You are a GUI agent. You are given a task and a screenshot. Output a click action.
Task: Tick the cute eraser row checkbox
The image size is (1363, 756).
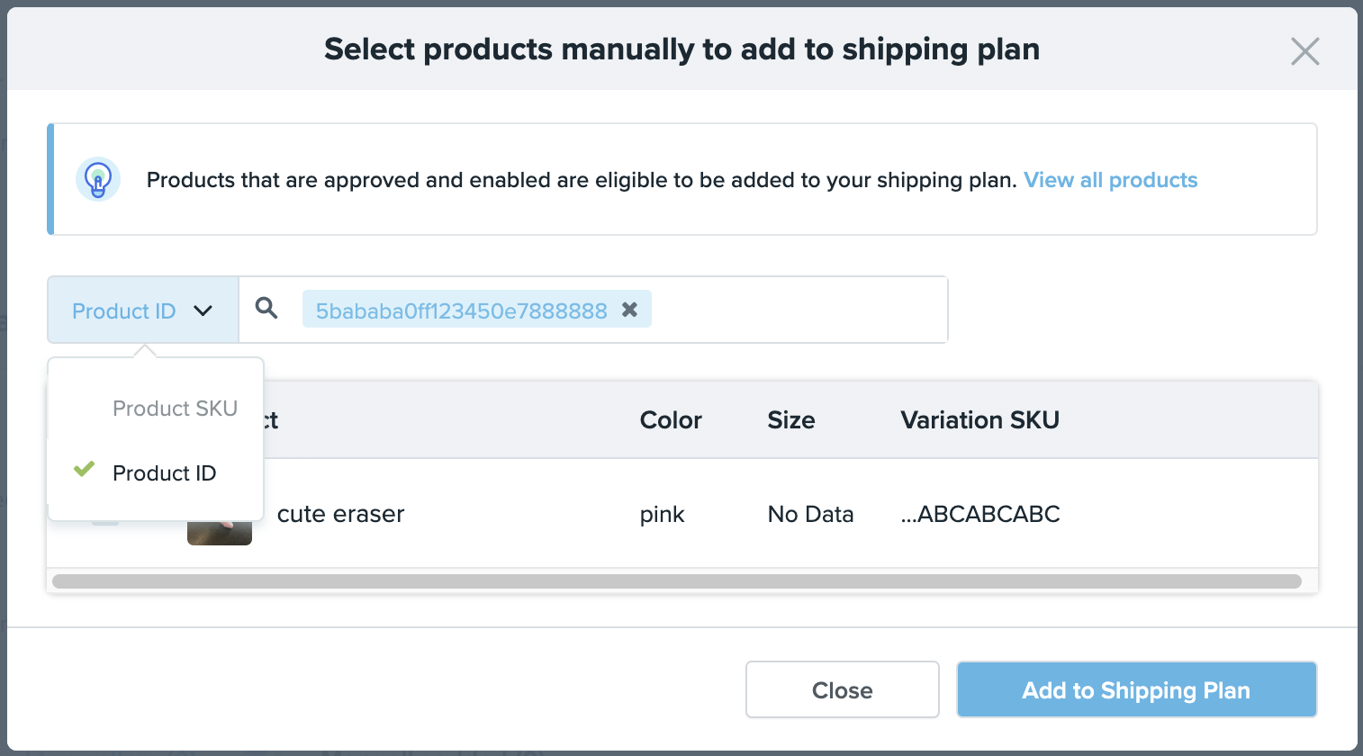coord(105,523)
